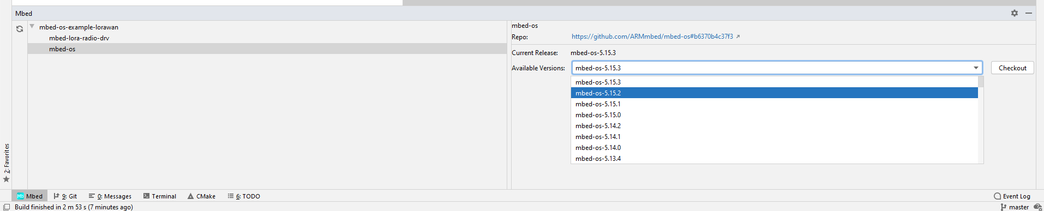Click the version list scrollbar thumb
1044x211 pixels.
[981, 82]
